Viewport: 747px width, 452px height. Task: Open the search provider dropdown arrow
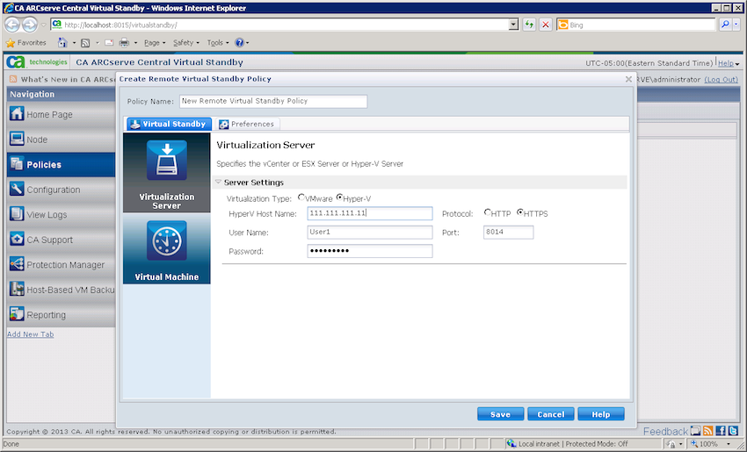click(736, 25)
